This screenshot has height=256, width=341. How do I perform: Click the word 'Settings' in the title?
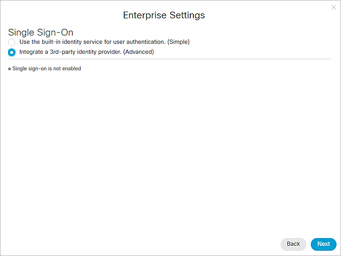pyautogui.click(x=186, y=15)
